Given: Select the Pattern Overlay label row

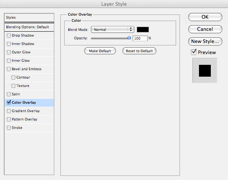Looking at the screenshot, I should point(29,119).
